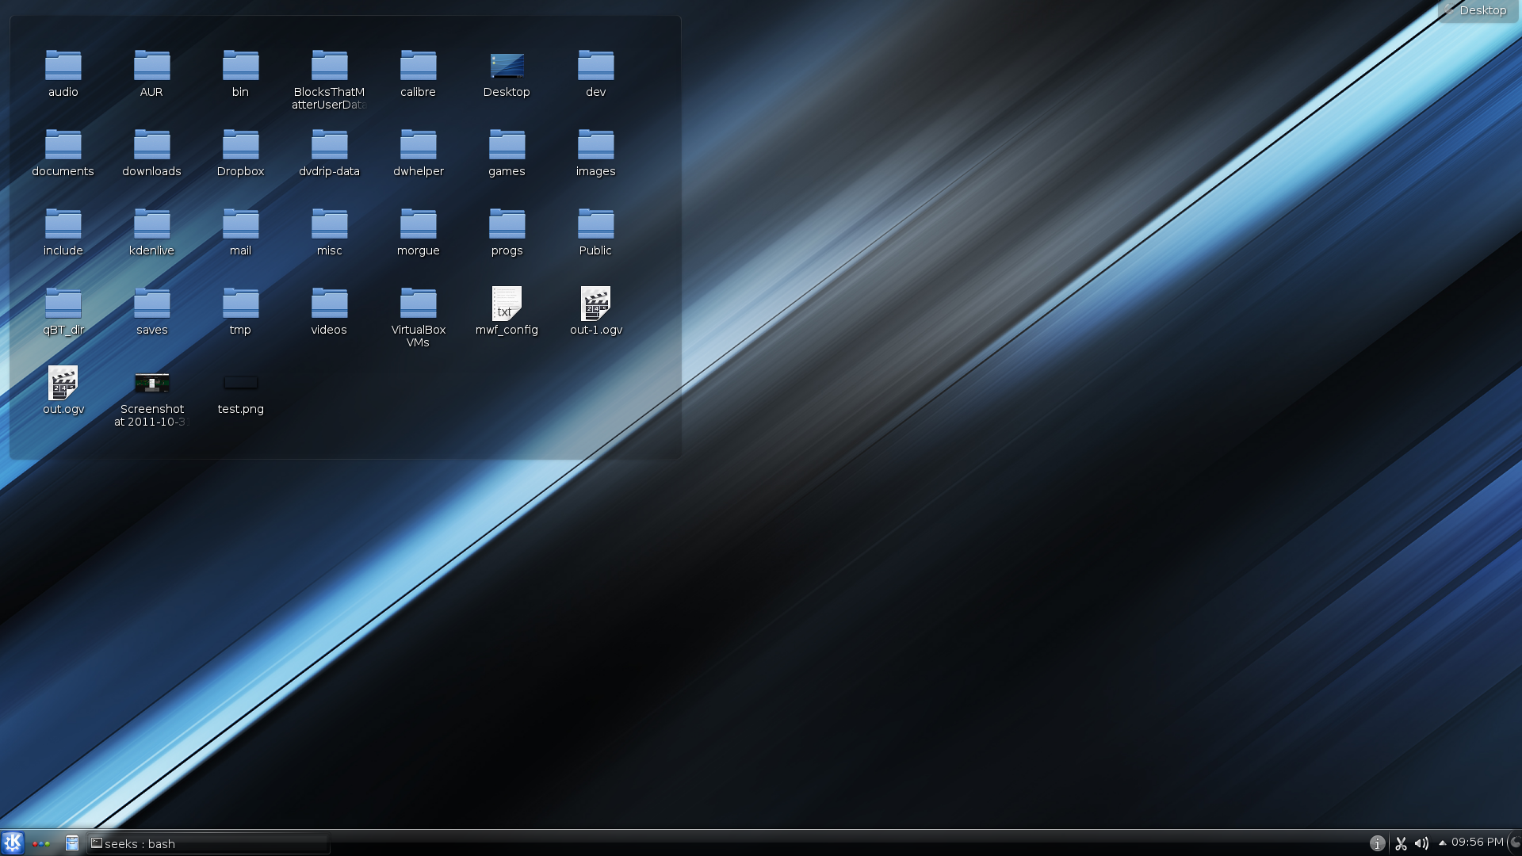Open the KDE application launcher menu
The width and height of the screenshot is (1522, 856).
pos(13,843)
